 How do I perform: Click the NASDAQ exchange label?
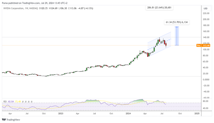coord(33,8)
